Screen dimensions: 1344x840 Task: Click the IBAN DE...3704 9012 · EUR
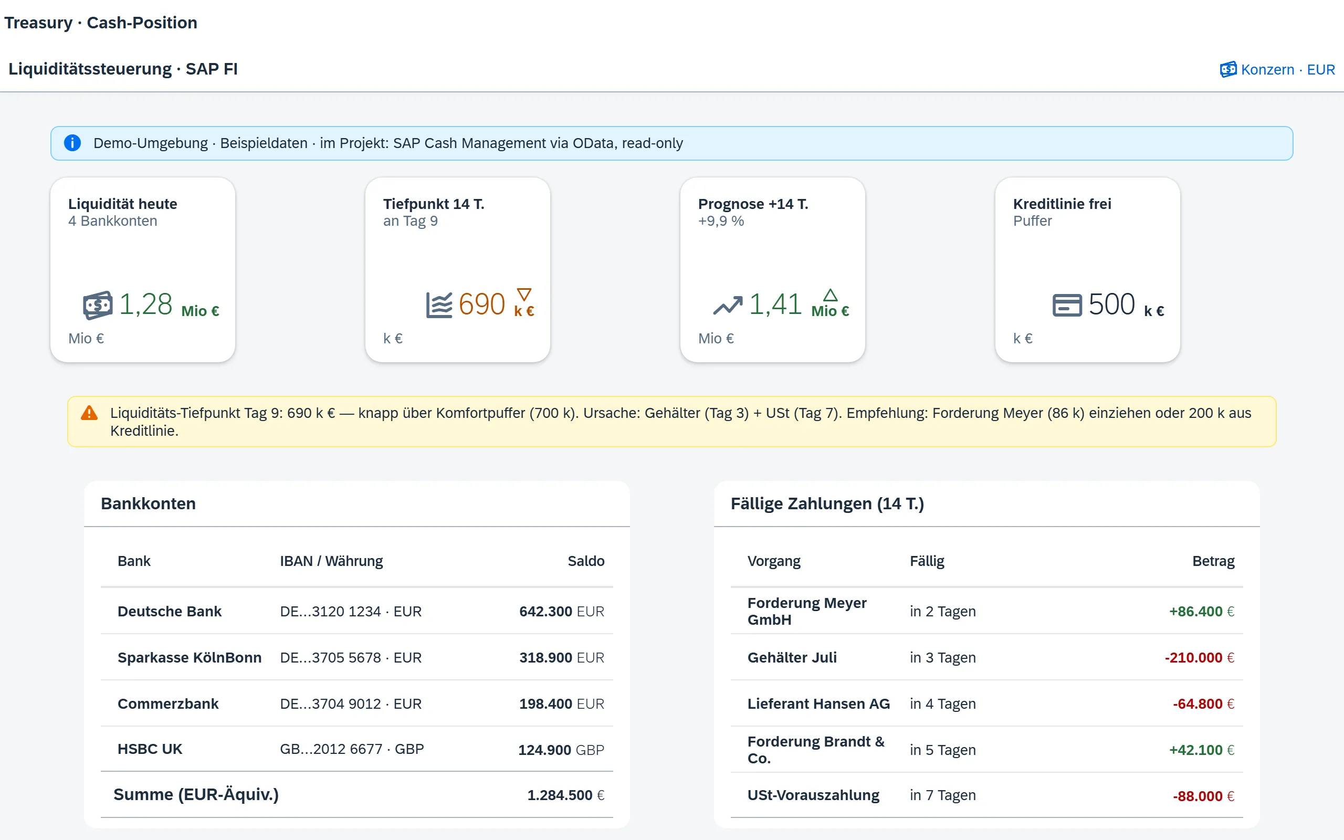tap(351, 703)
